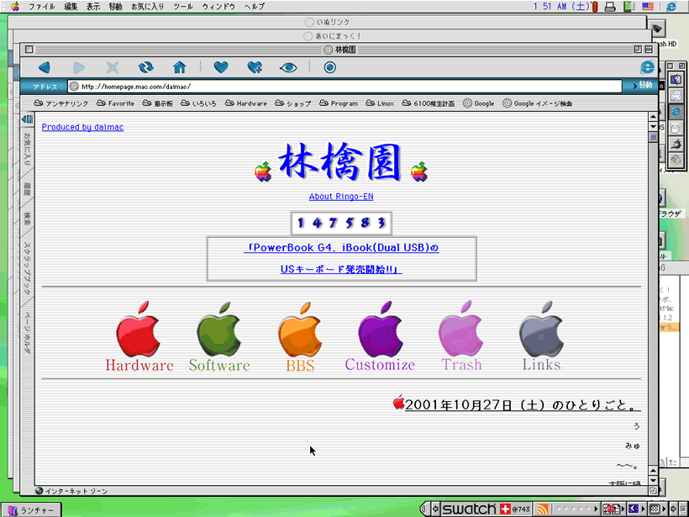Open the Apple menu
Viewport: 689px width, 517px height.
[x=15, y=6]
